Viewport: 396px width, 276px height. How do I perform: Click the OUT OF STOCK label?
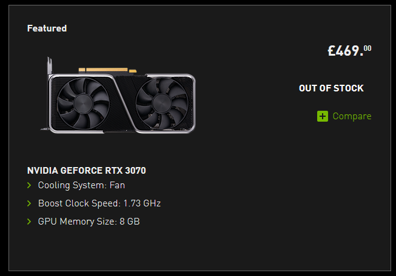pyautogui.click(x=331, y=88)
